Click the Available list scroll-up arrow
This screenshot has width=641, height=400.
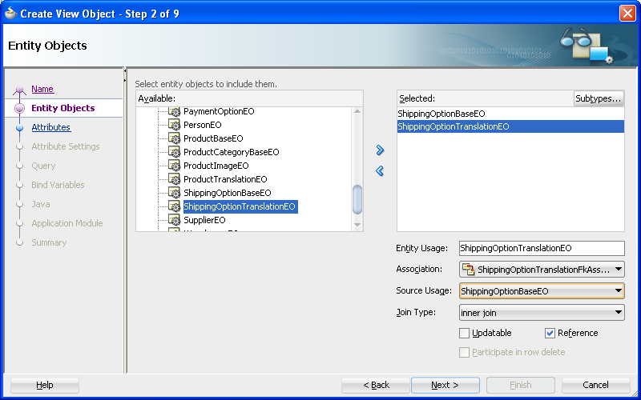click(x=357, y=111)
